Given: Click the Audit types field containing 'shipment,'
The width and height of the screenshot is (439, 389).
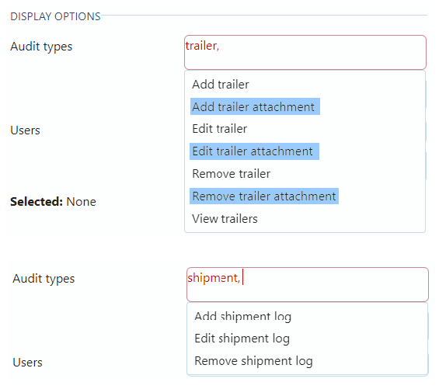Looking at the screenshot, I should tap(308, 284).
